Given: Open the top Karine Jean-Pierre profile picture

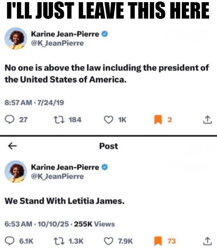Looking at the screenshot, I should click(x=16, y=39).
